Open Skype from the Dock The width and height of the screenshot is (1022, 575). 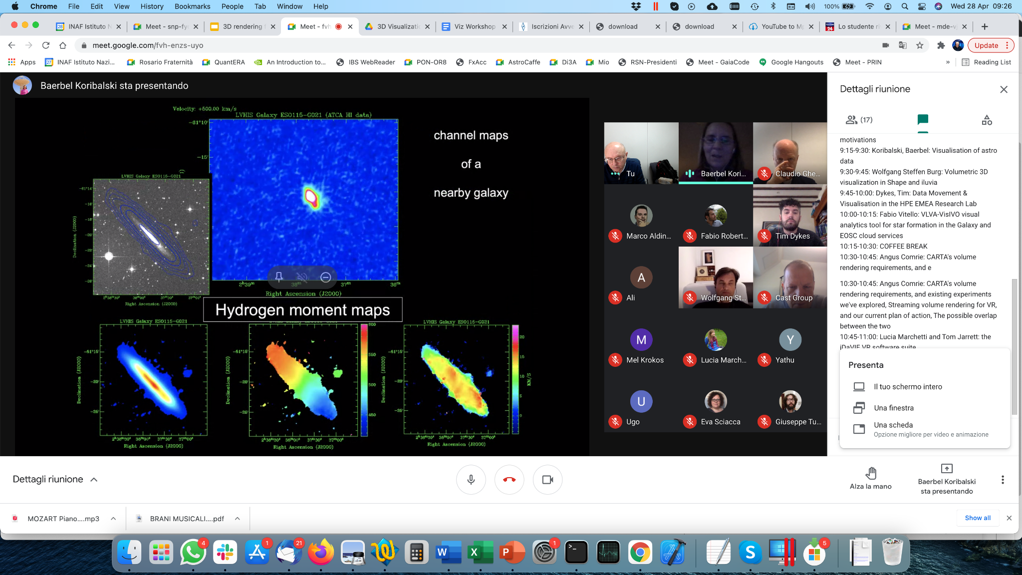coord(751,553)
